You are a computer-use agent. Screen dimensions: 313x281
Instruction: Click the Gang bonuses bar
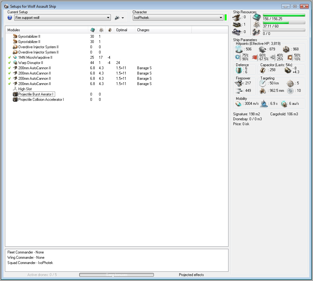point(117,275)
